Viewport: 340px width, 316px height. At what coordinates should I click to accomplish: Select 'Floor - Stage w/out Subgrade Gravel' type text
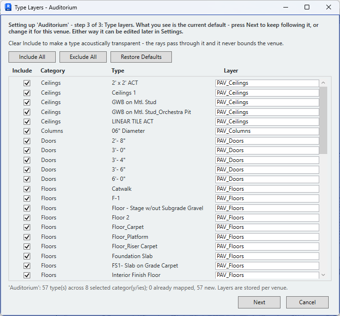(x=158, y=208)
